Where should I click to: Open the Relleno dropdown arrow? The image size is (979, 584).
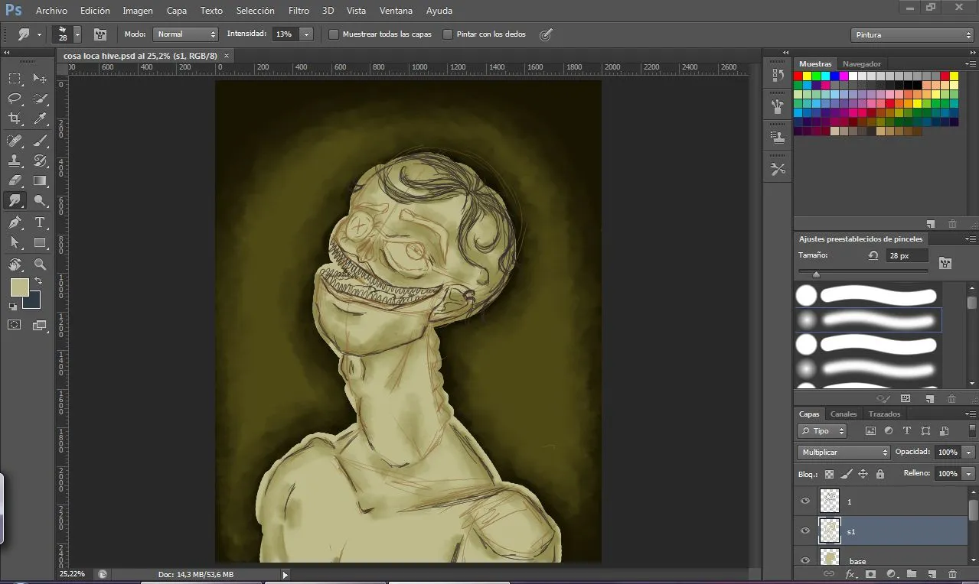pyautogui.click(x=969, y=474)
